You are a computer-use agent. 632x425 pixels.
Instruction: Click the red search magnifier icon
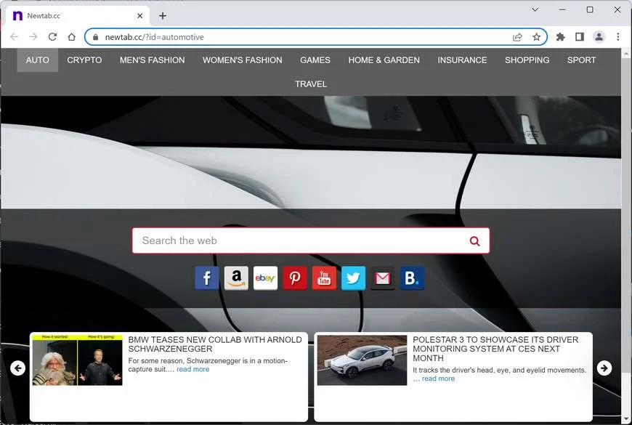coord(475,241)
